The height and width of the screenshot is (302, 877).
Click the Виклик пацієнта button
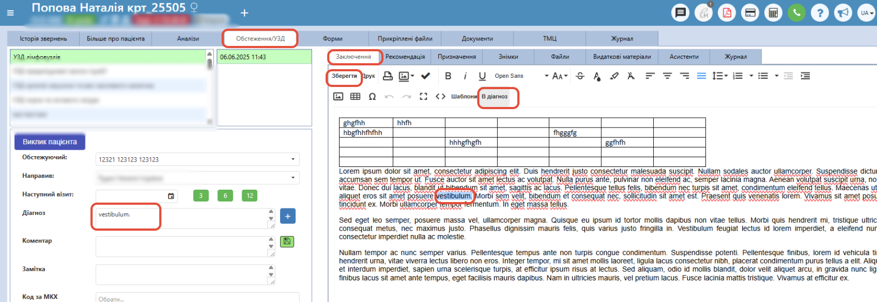click(50, 142)
